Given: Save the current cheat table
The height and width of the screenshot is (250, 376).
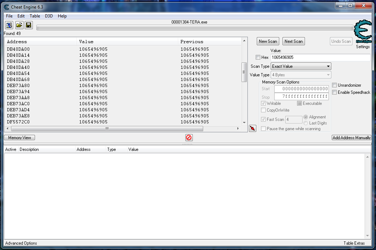Looking at the screenshot, I should coord(29,25).
